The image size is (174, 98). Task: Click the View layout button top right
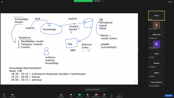[171, 2]
